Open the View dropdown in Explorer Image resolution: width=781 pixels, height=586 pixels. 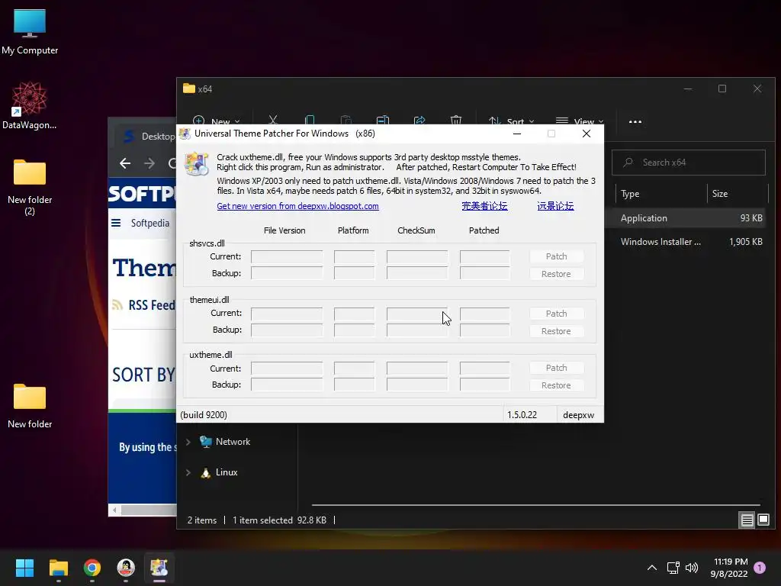[580, 121]
